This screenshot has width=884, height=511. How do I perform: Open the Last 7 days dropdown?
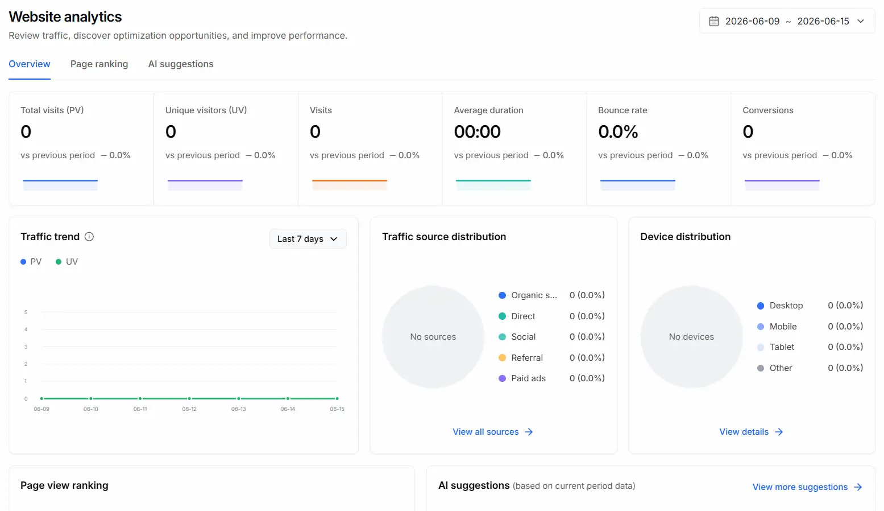click(308, 239)
